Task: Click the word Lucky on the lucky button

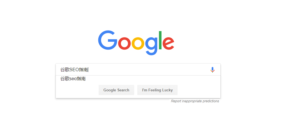Action: point(167,90)
